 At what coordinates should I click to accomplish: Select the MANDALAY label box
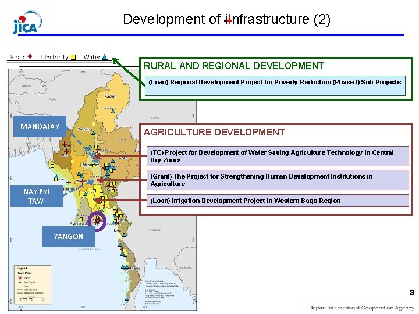(40, 126)
